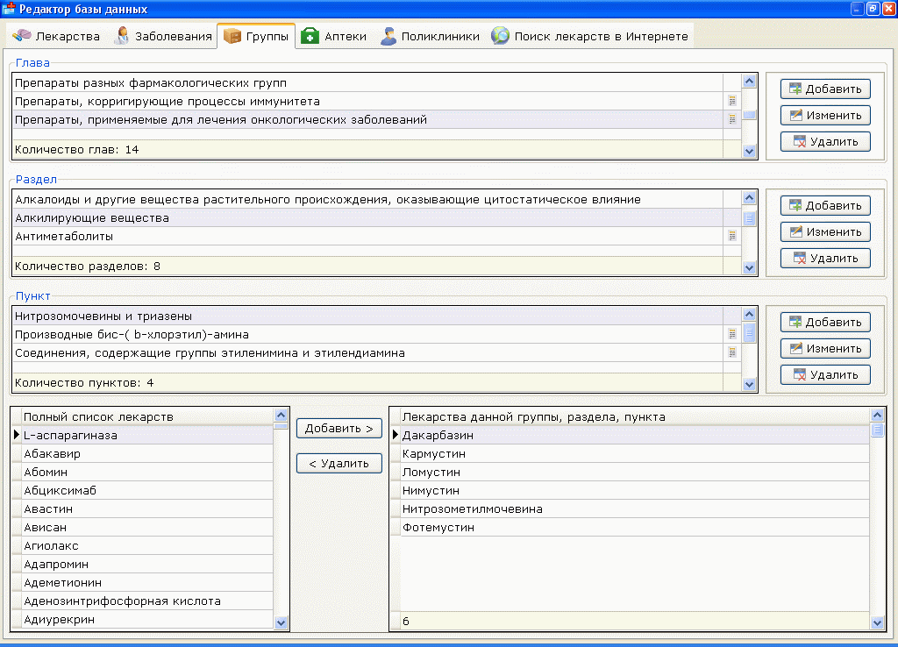The height and width of the screenshot is (647, 898).
Task: Click scroll up arrow in Раздел list
Action: pyautogui.click(x=749, y=197)
